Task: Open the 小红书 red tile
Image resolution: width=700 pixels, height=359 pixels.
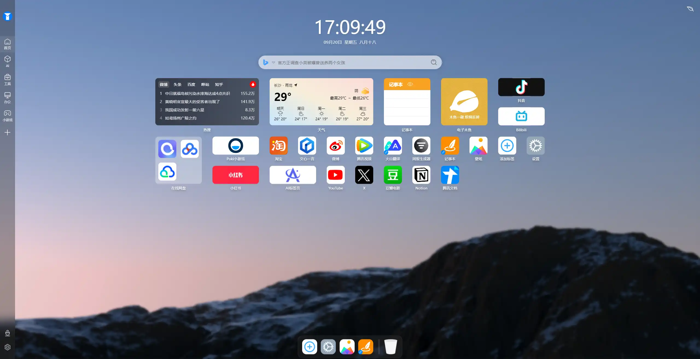Action: pos(236,175)
